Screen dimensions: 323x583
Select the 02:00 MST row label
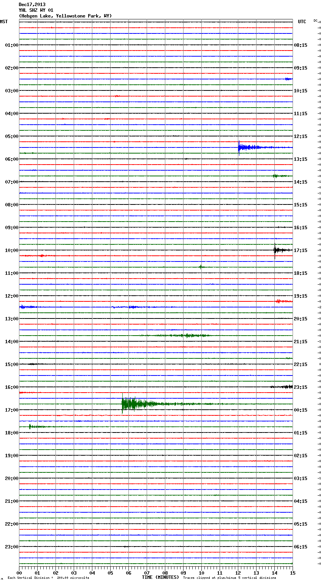(x=12, y=68)
